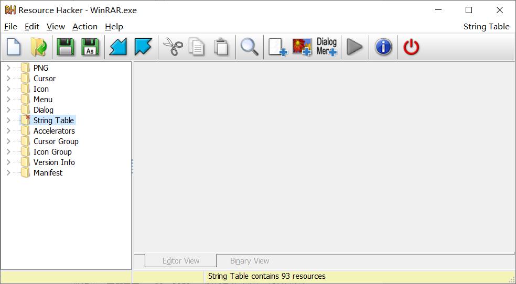Open the Help menu
516x284 pixels.
tap(114, 27)
